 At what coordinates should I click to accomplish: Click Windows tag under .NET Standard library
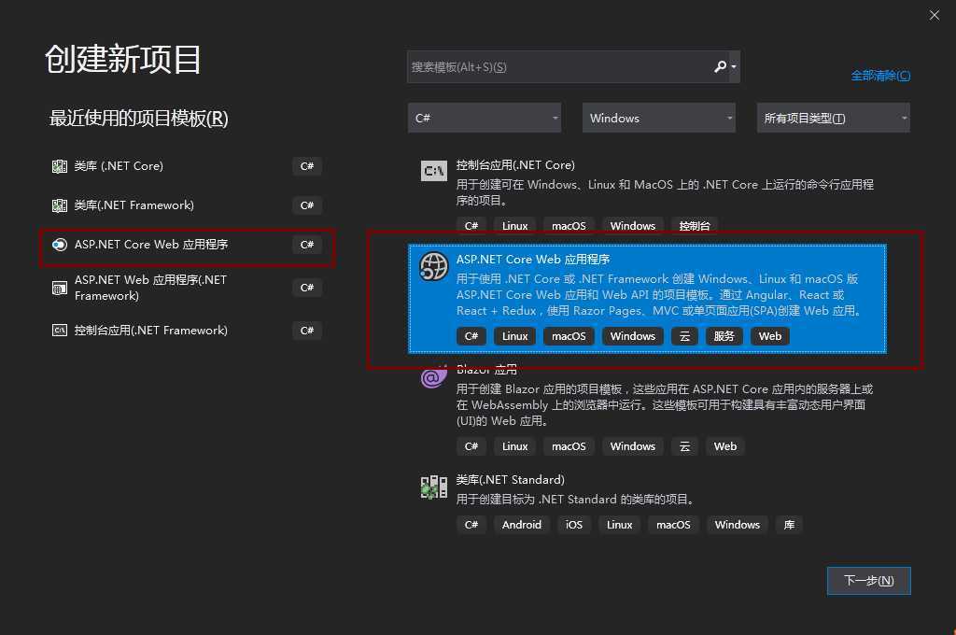(738, 525)
